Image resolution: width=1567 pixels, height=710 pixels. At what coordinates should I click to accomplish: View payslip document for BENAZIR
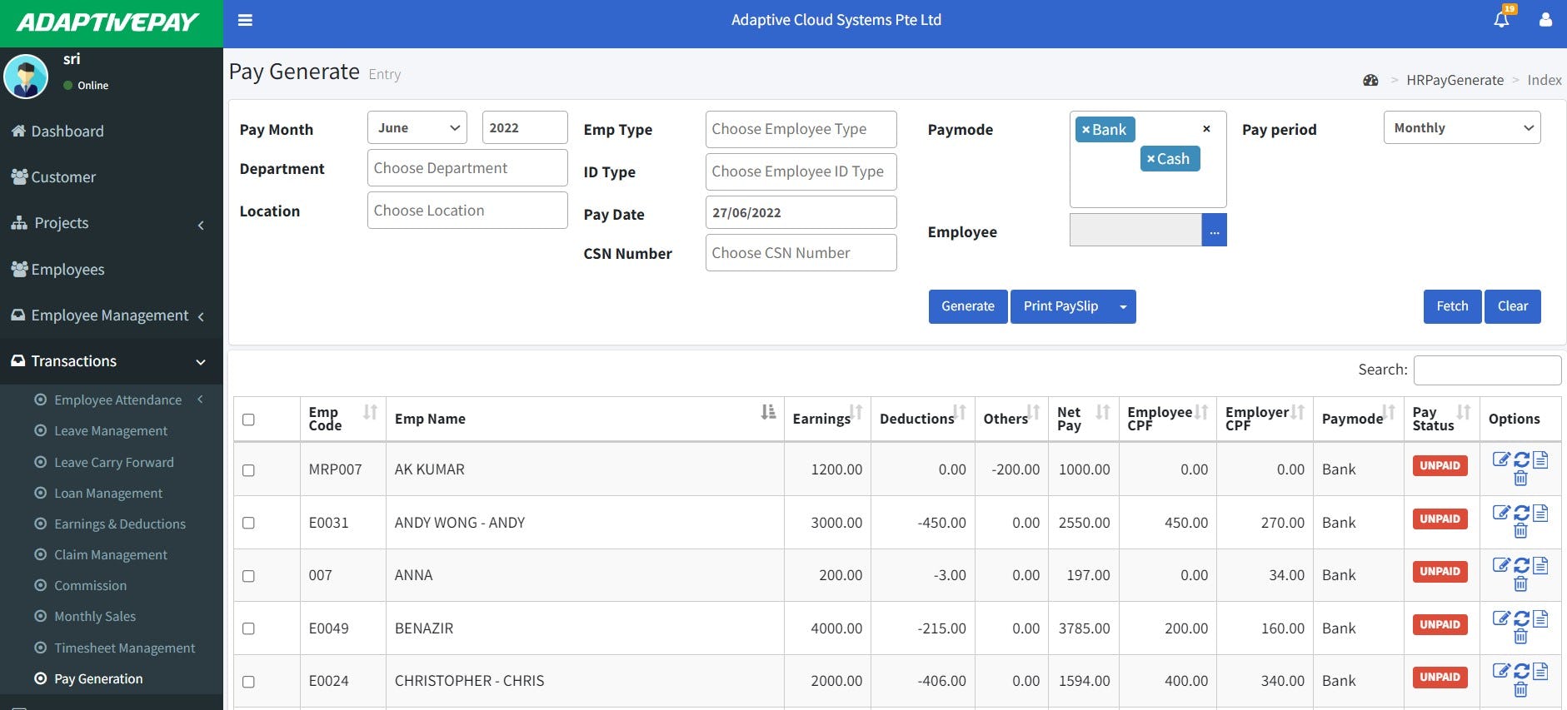pyautogui.click(x=1540, y=618)
